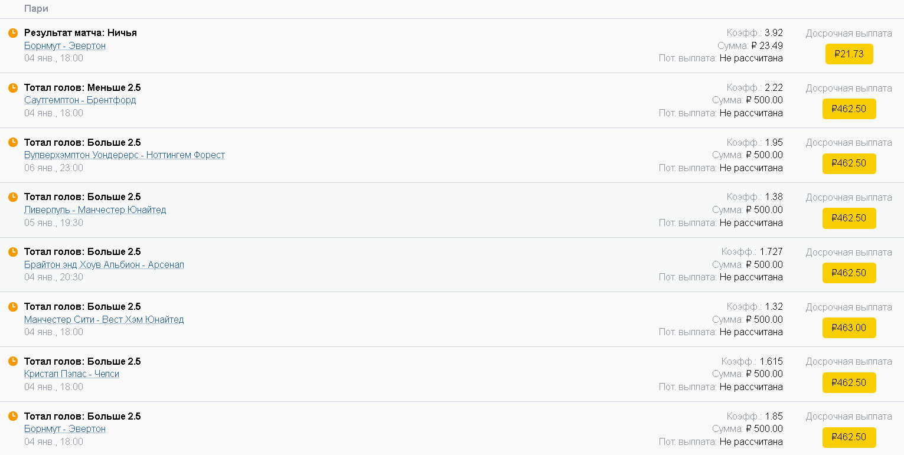Cash out ₽462.50 for Кристал Пэлас - Челси
Image resolution: width=904 pixels, height=455 pixels.
click(x=849, y=382)
